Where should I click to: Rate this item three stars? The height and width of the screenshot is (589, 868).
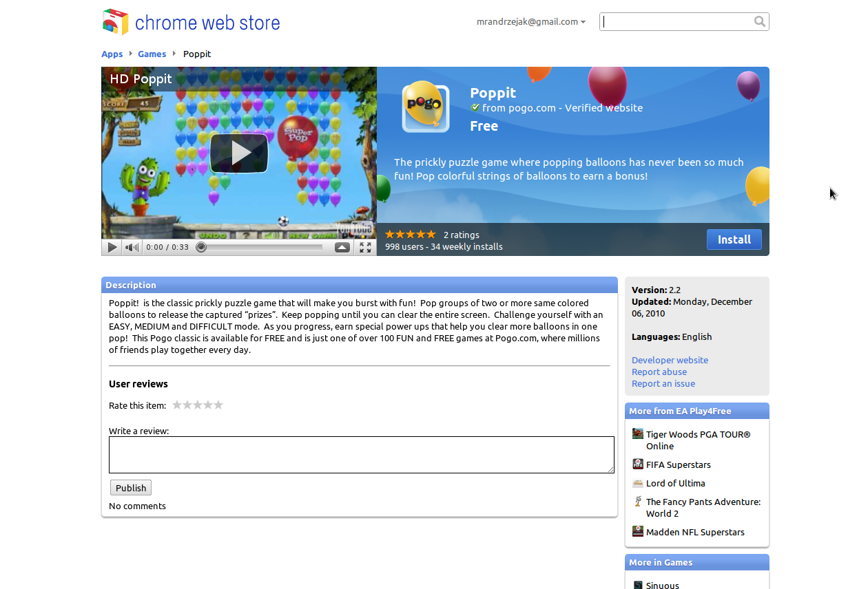click(198, 405)
